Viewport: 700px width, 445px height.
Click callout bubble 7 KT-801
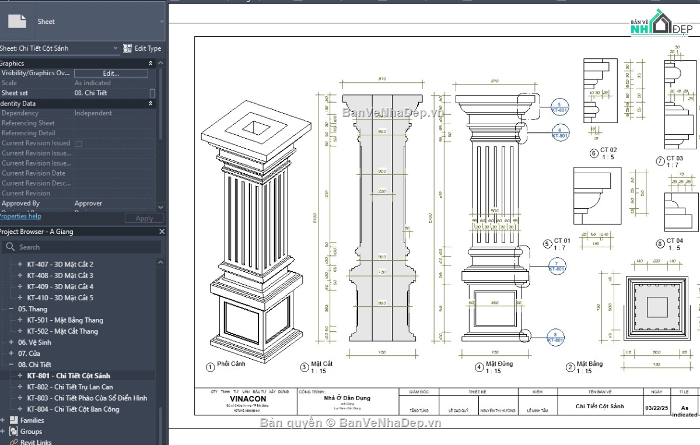pos(556,267)
